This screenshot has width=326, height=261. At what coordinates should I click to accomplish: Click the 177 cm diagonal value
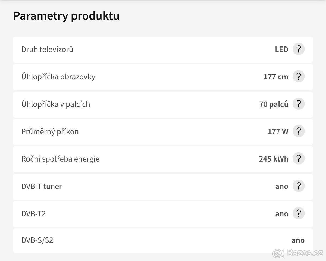(x=276, y=77)
